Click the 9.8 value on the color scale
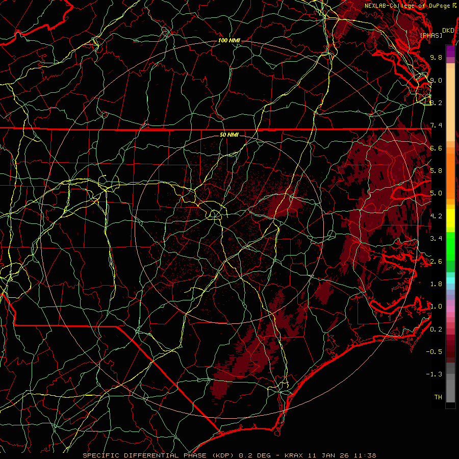The width and height of the screenshot is (459, 459). 436,57
